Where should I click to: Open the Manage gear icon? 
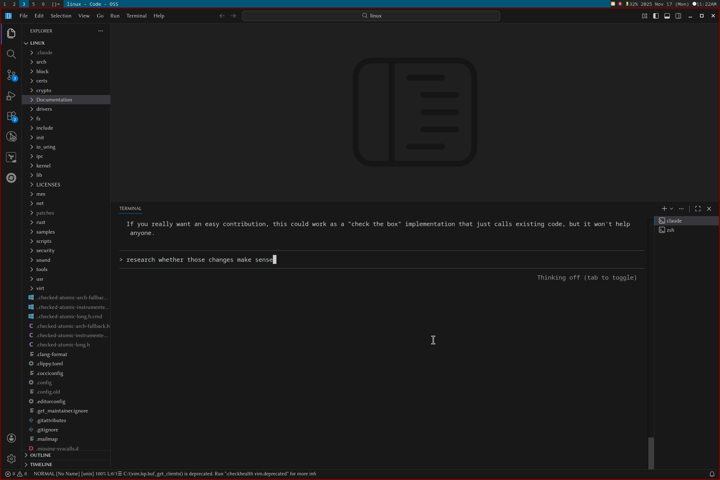tap(11, 459)
